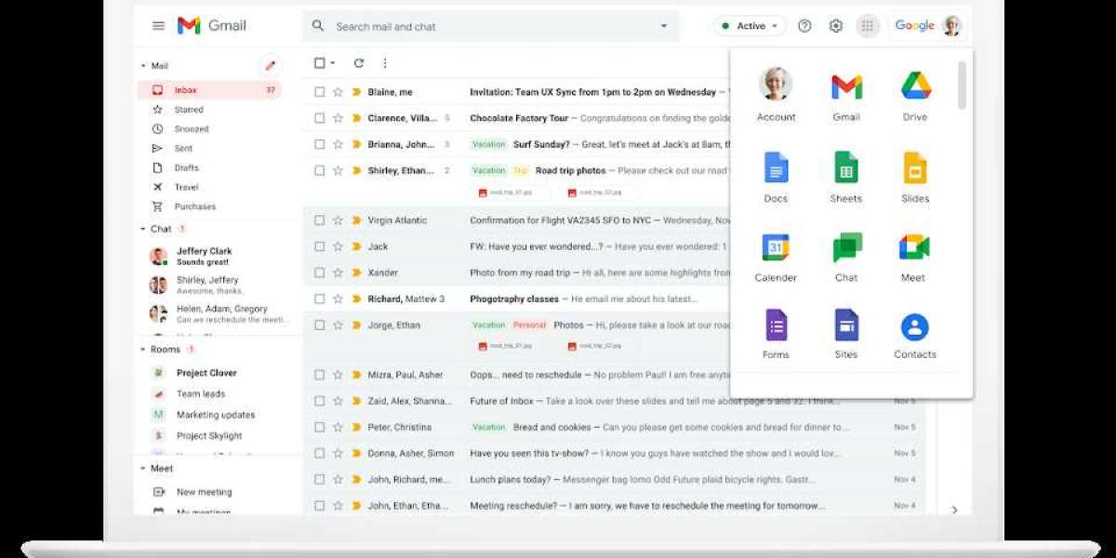Open the Settings gear icon
The width and height of the screenshot is (1116, 558).
click(836, 26)
